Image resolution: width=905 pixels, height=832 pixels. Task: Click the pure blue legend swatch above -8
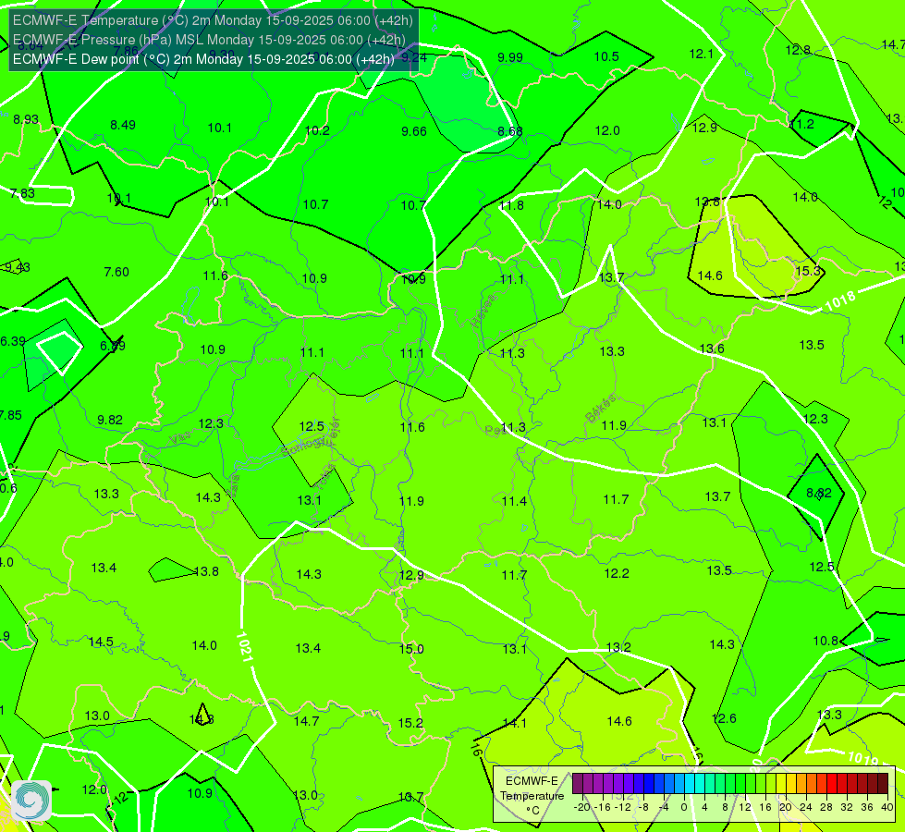(x=648, y=784)
